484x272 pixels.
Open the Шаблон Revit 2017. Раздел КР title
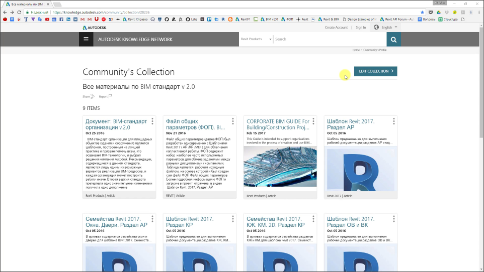click(x=190, y=222)
